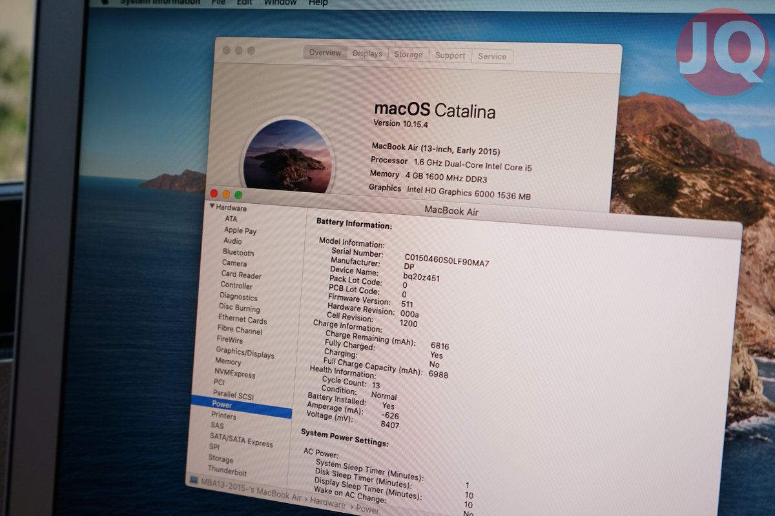This screenshot has width=775, height=516.
Task: Click the Firmware Version value 511
Action: tap(407, 304)
